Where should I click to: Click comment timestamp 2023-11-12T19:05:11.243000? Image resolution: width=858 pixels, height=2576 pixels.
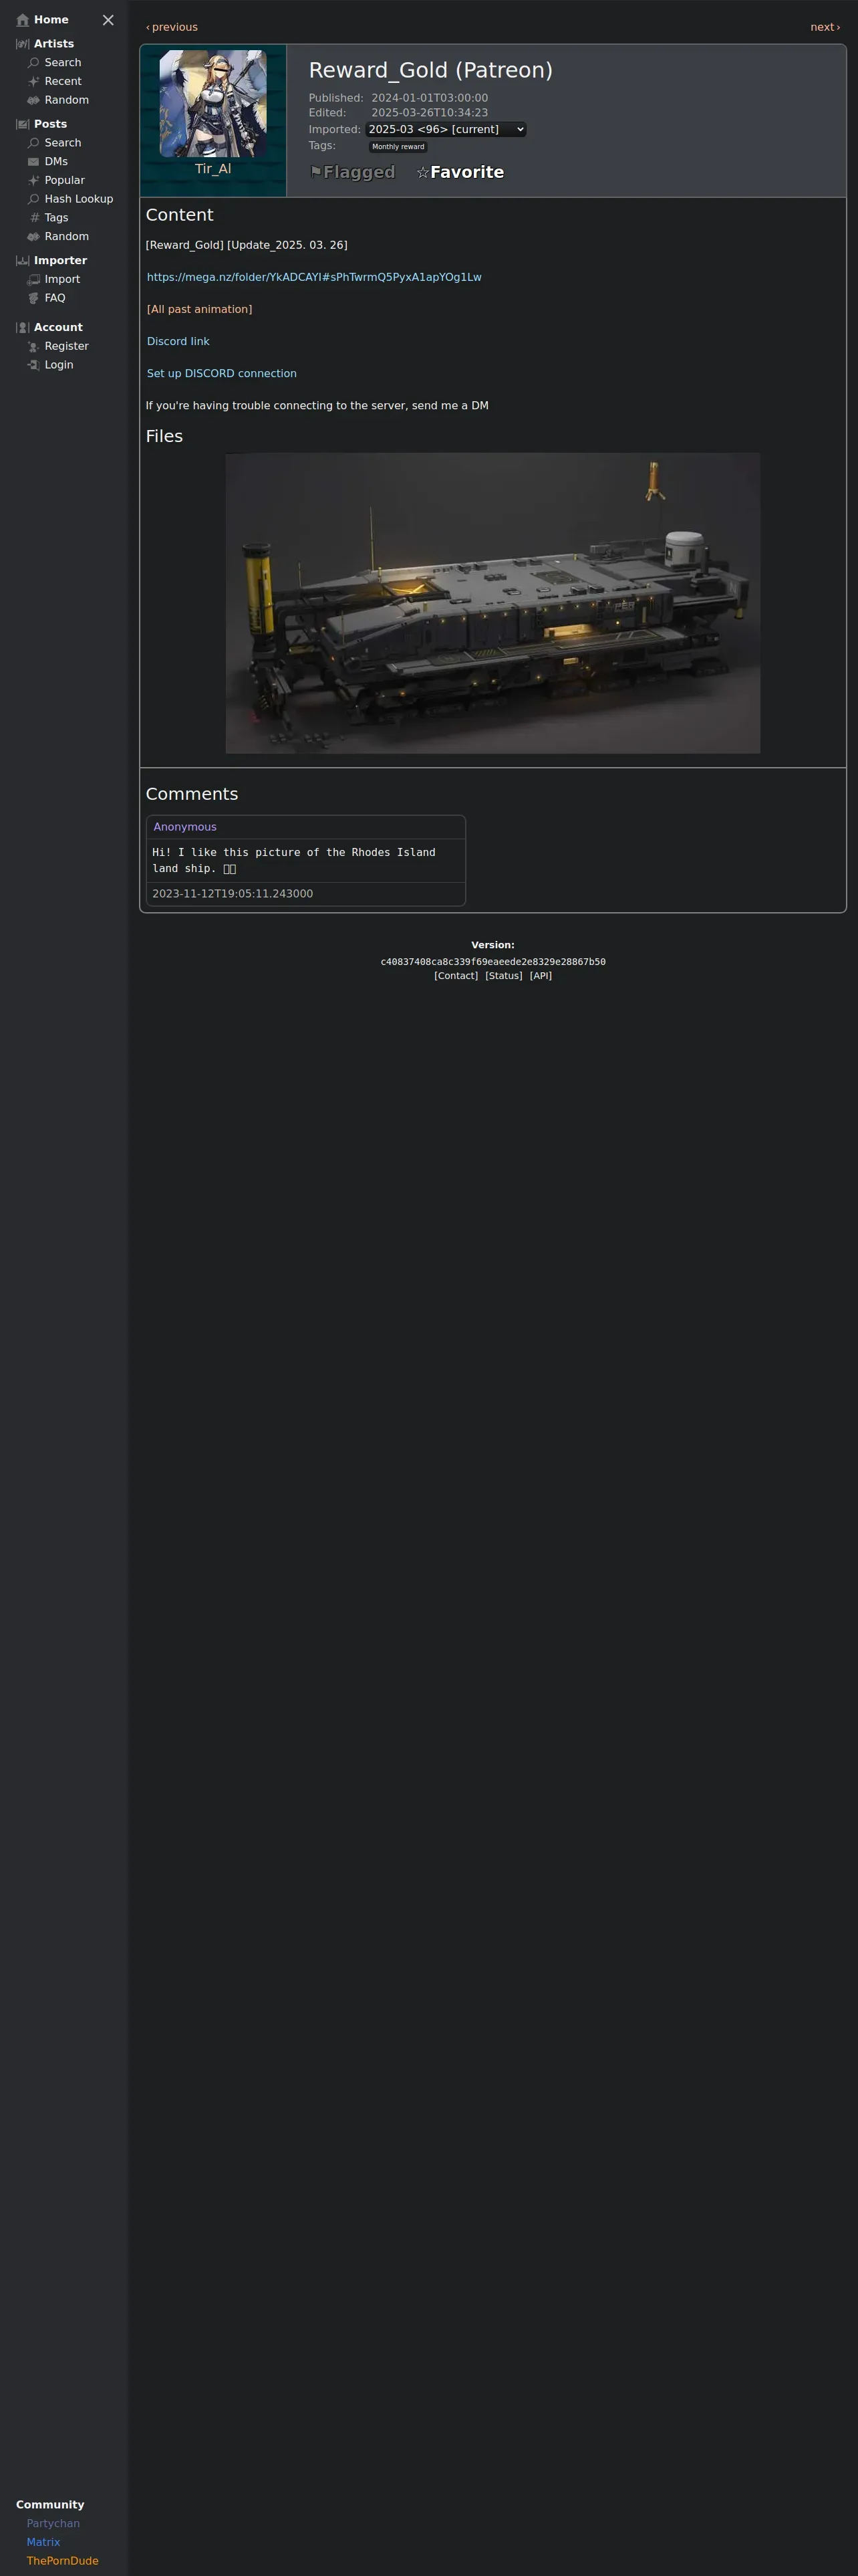tap(233, 894)
